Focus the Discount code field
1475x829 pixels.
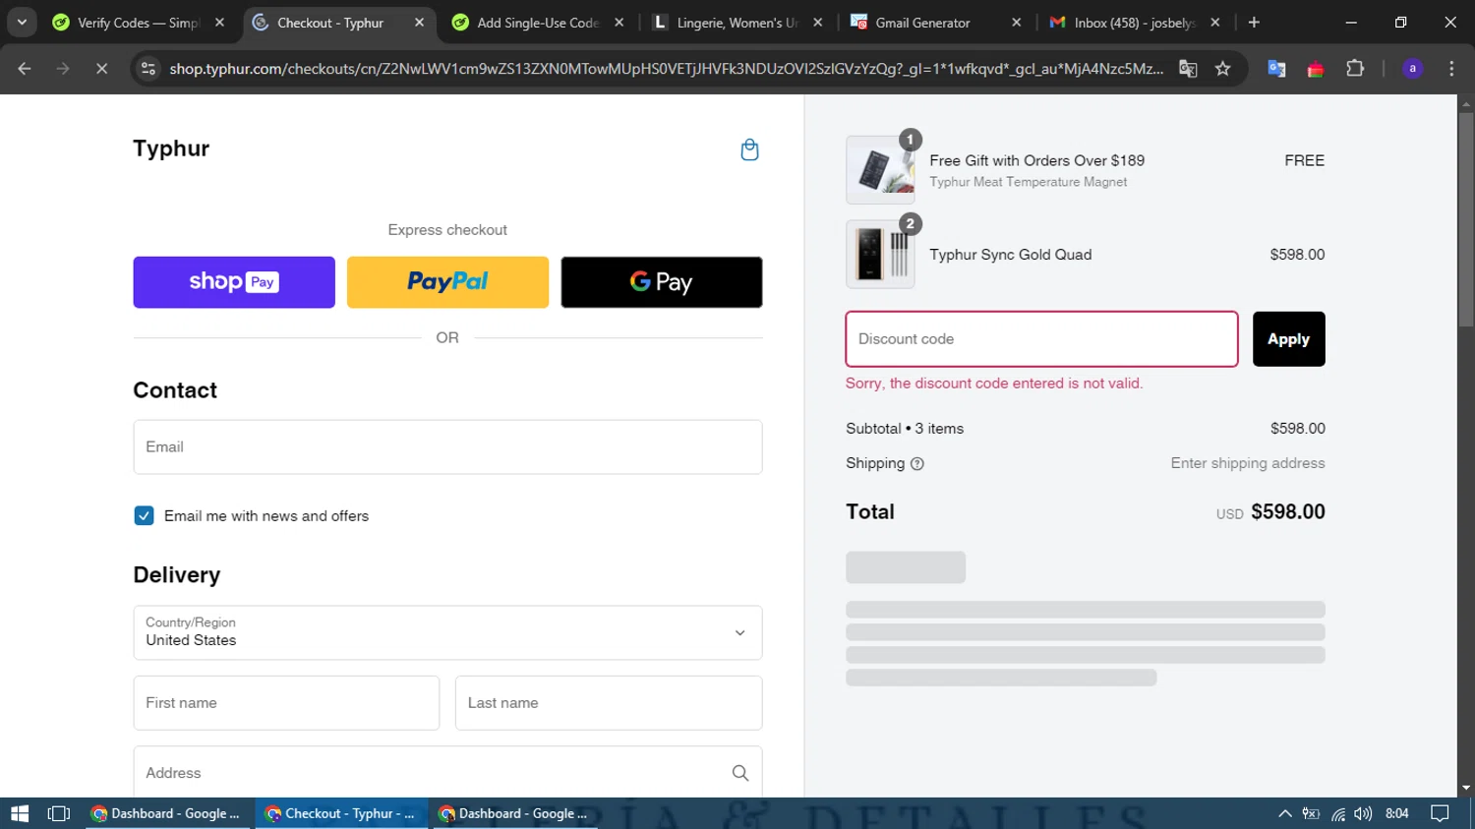1041,339
